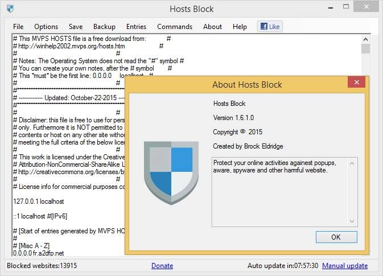This screenshot has height=276, width=383.
Task: Click the 'Disclaimer: this file is free' line
Action: click(69, 120)
